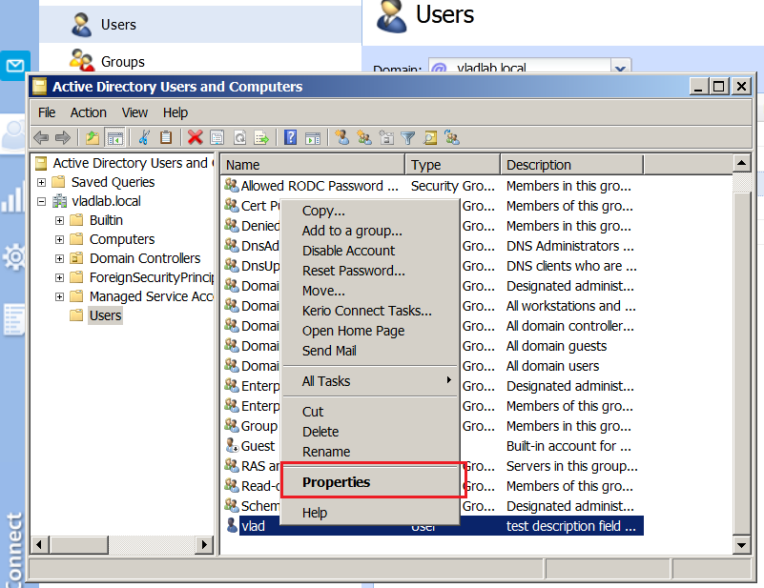Click the Back arrow toolbar icon
The width and height of the screenshot is (764, 588).
(41, 138)
